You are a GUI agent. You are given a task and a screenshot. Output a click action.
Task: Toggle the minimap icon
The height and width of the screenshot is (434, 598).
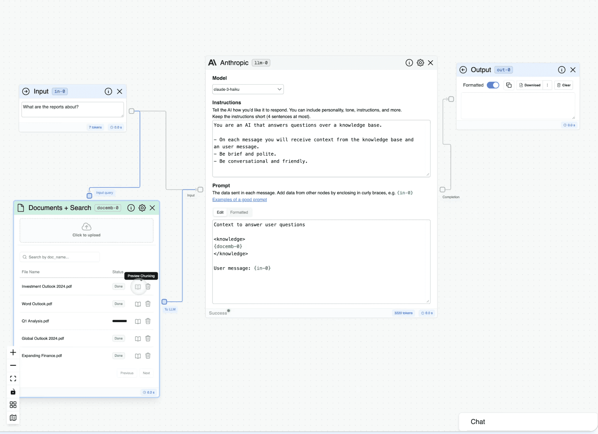point(13,418)
